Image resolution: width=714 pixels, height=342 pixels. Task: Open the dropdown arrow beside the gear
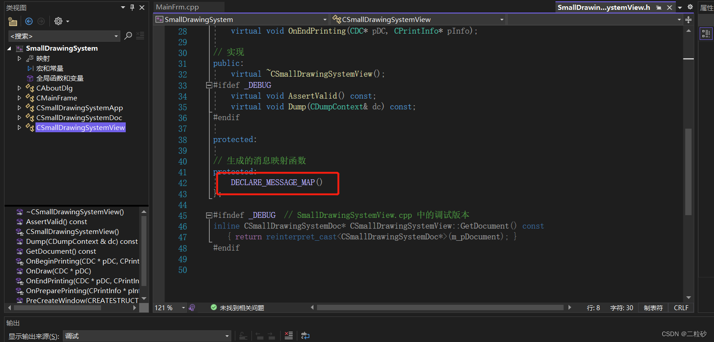68,21
